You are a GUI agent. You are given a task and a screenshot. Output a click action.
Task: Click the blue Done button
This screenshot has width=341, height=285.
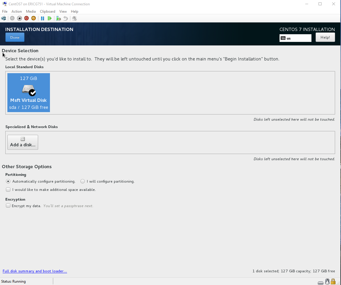click(x=15, y=37)
